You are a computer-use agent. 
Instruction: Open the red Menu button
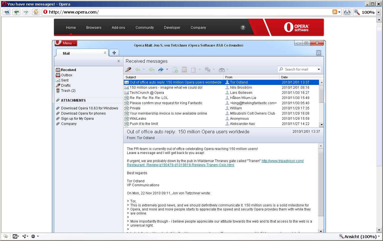click(x=66, y=43)
